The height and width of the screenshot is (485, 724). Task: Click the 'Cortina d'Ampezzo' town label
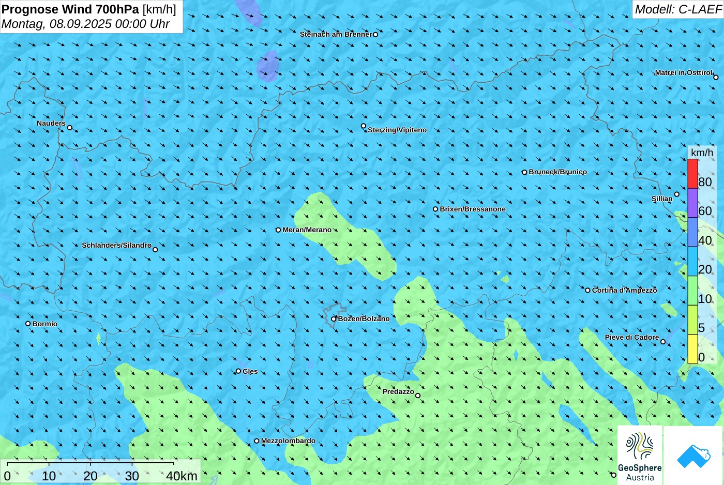pos(624,290)
